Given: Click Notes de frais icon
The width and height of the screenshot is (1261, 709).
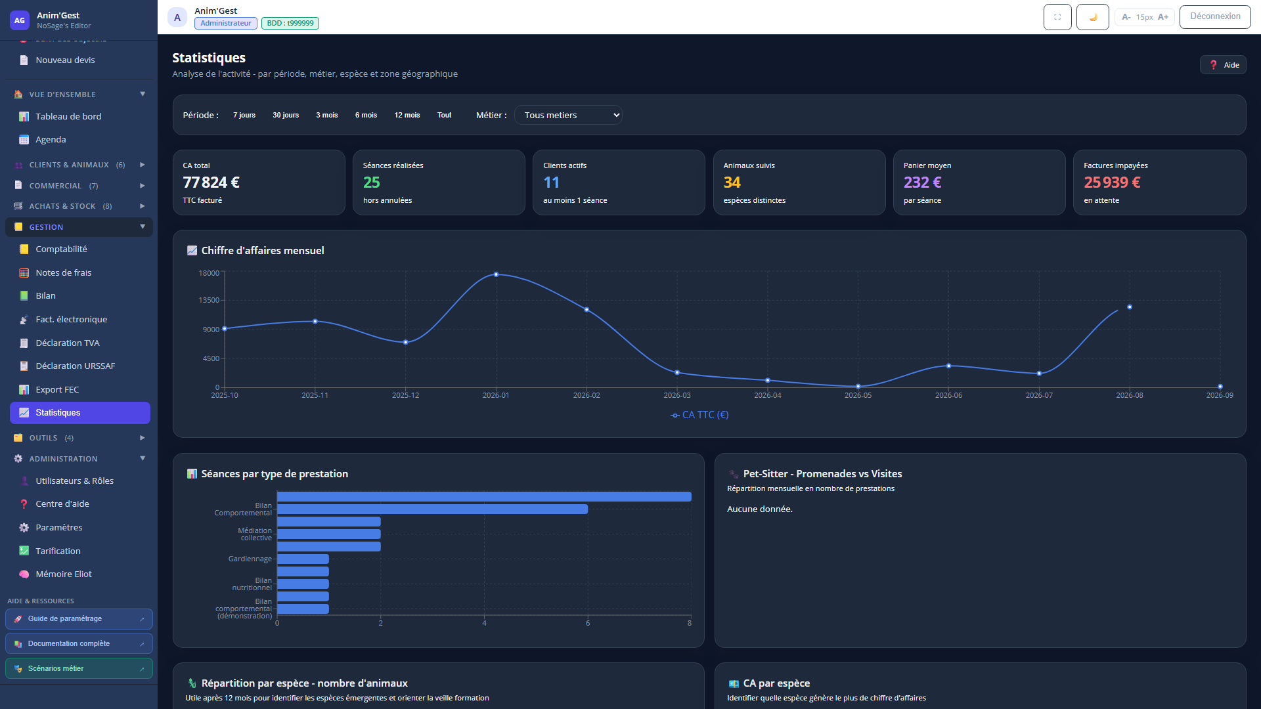Looking at the screenshot, I should [24, 273].
